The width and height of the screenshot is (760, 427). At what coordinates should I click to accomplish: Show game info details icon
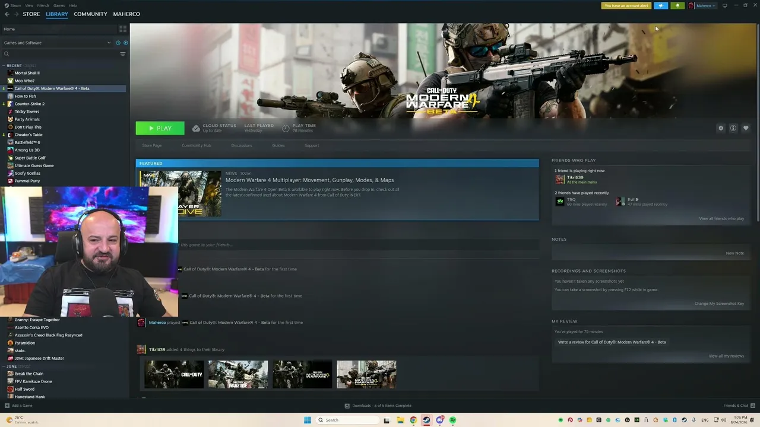(x=733, y=128)
